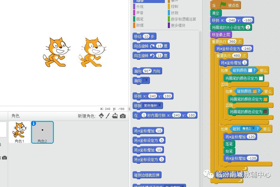Open 画笔 blocks category

pyautogui.click(x=140, y=19)
